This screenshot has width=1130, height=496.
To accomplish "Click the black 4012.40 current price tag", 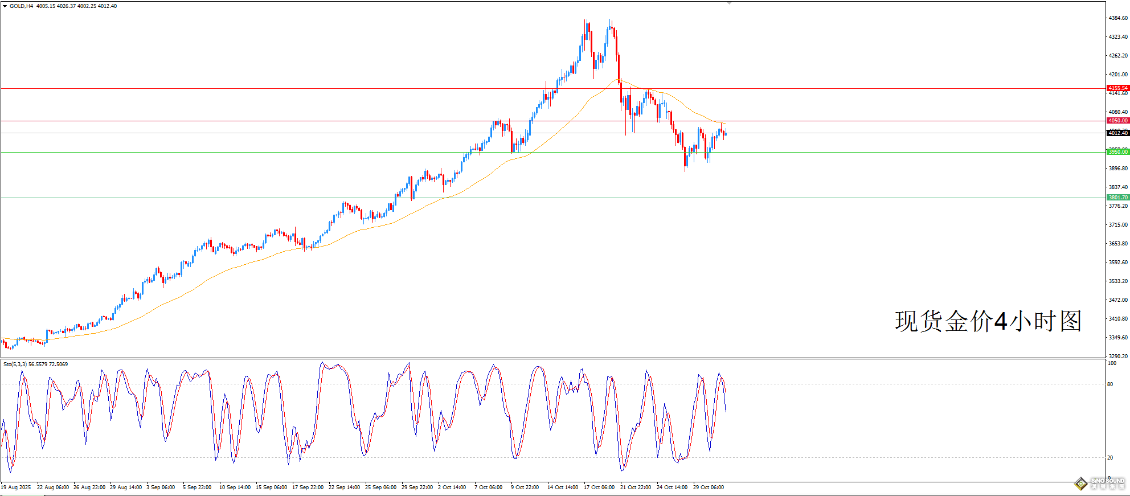I will (1117, 133).
